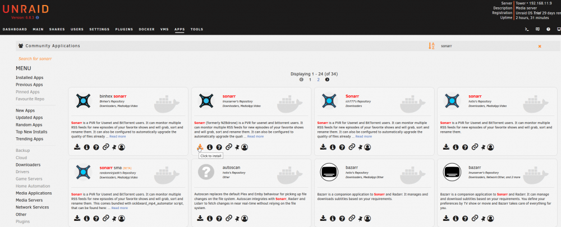The width and height of the screenshot is (561, 227).
Task: Go to previous results page arrow
Action: tap(302, 80)
